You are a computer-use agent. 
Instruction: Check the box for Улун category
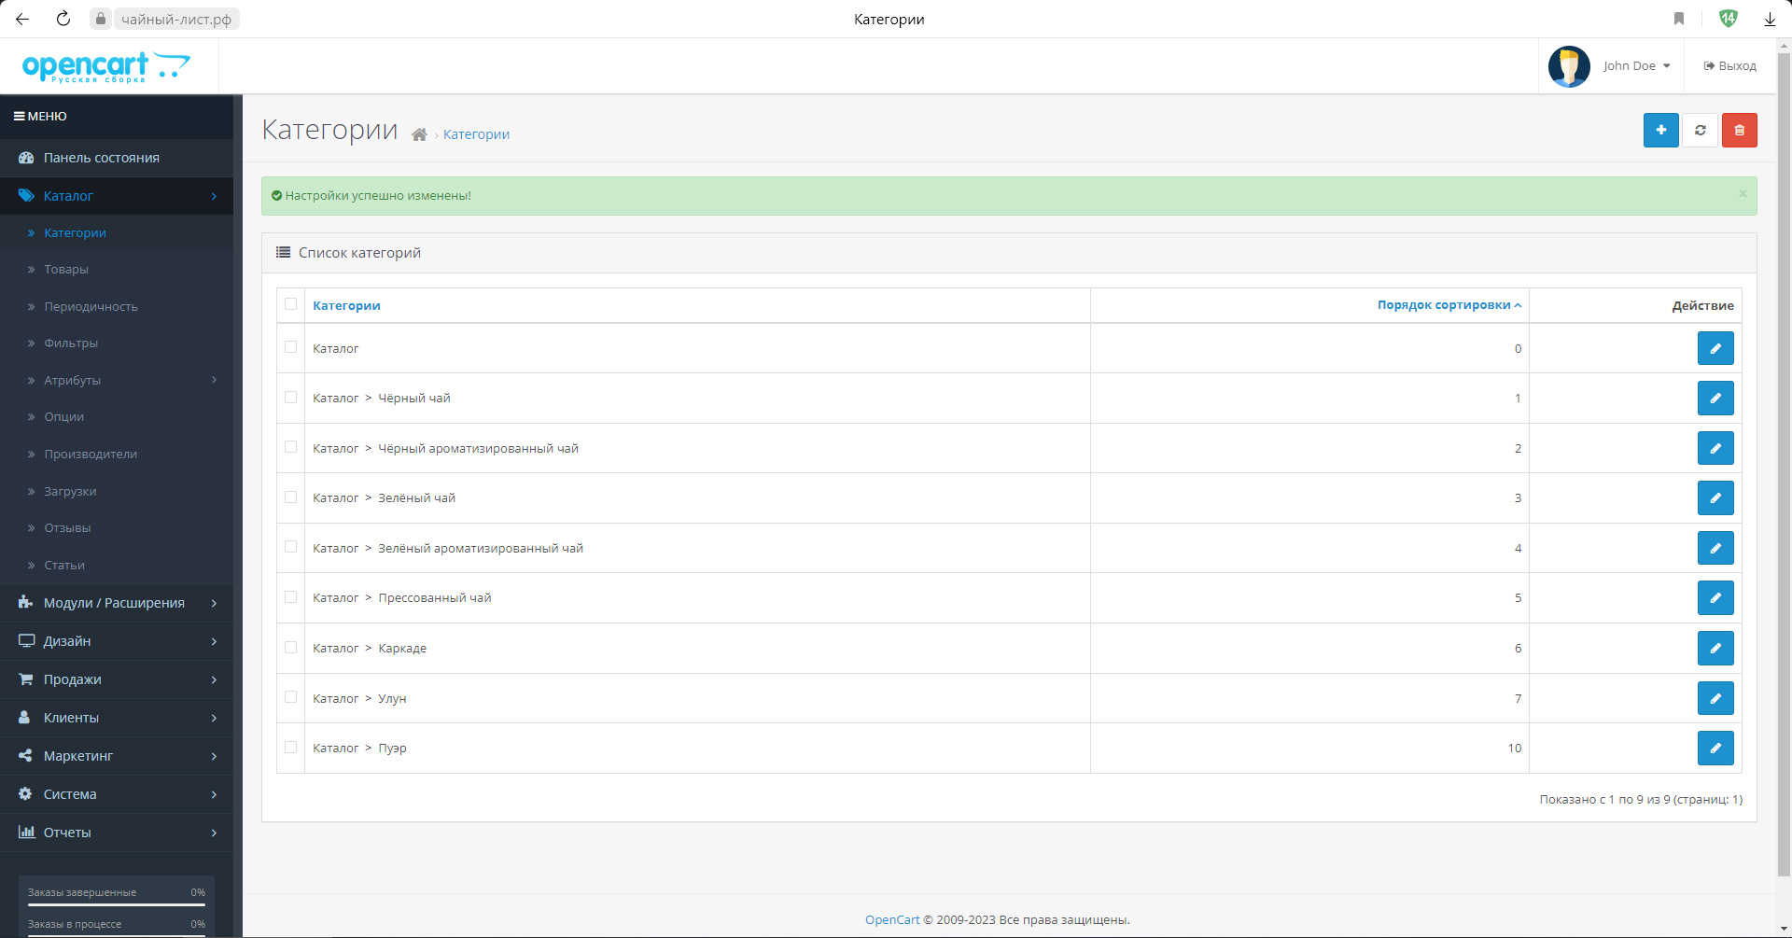pos(291,697)
